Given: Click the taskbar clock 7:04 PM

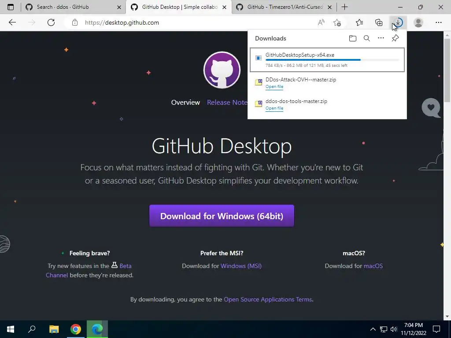Looking at the screenshot, I should pyautogui.click(x=413, y=329).
